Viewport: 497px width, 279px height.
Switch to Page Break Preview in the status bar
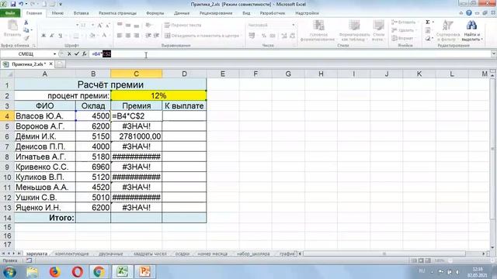click(x=428, y=260)
